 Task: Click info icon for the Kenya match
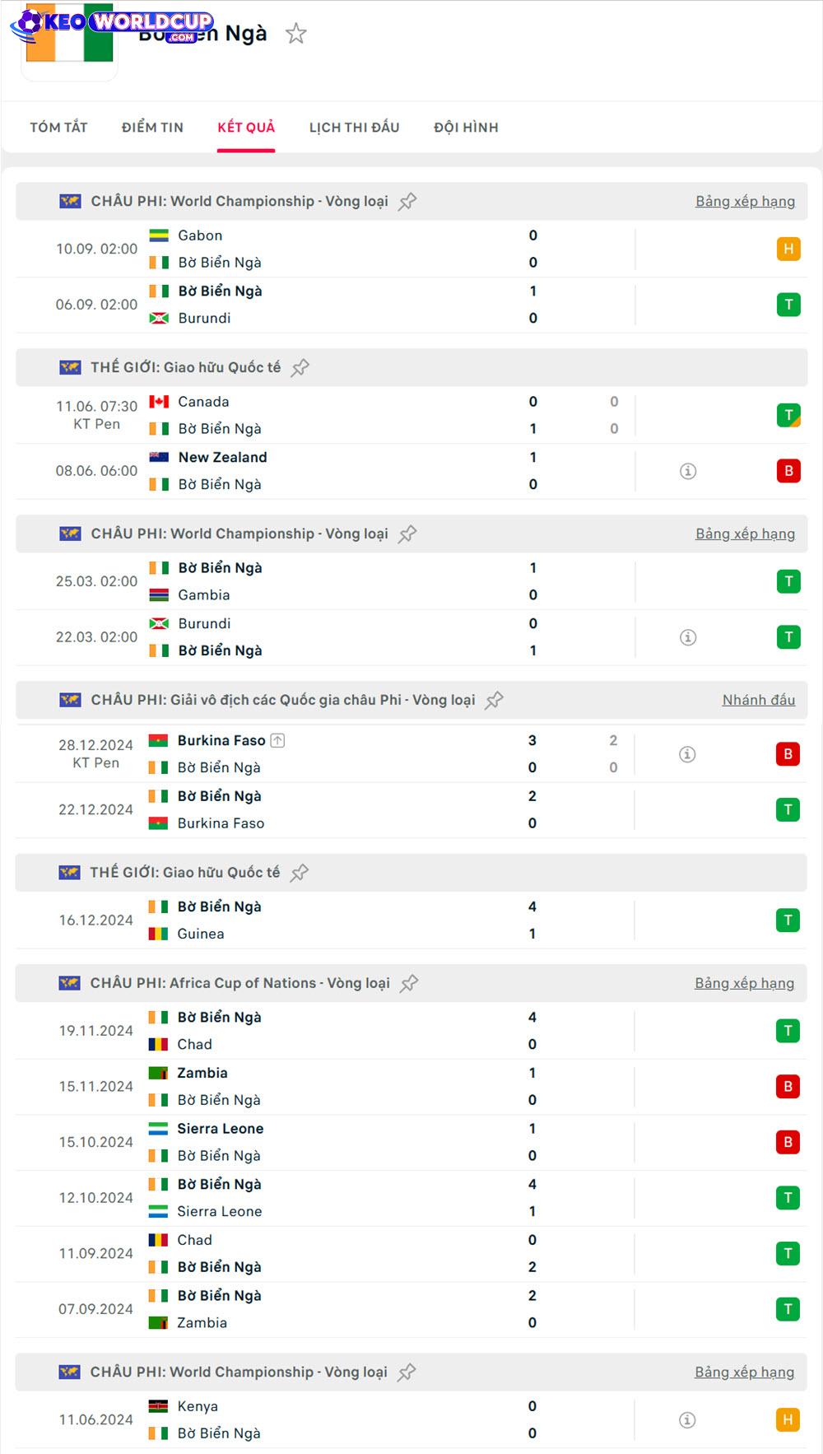coord(687,1419)
